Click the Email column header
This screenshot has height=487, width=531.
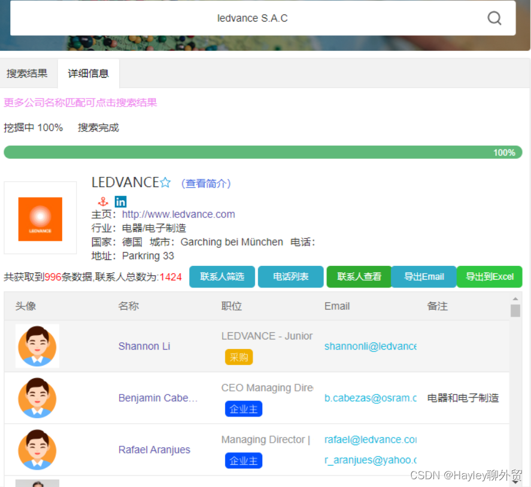[x=337, y=306]
